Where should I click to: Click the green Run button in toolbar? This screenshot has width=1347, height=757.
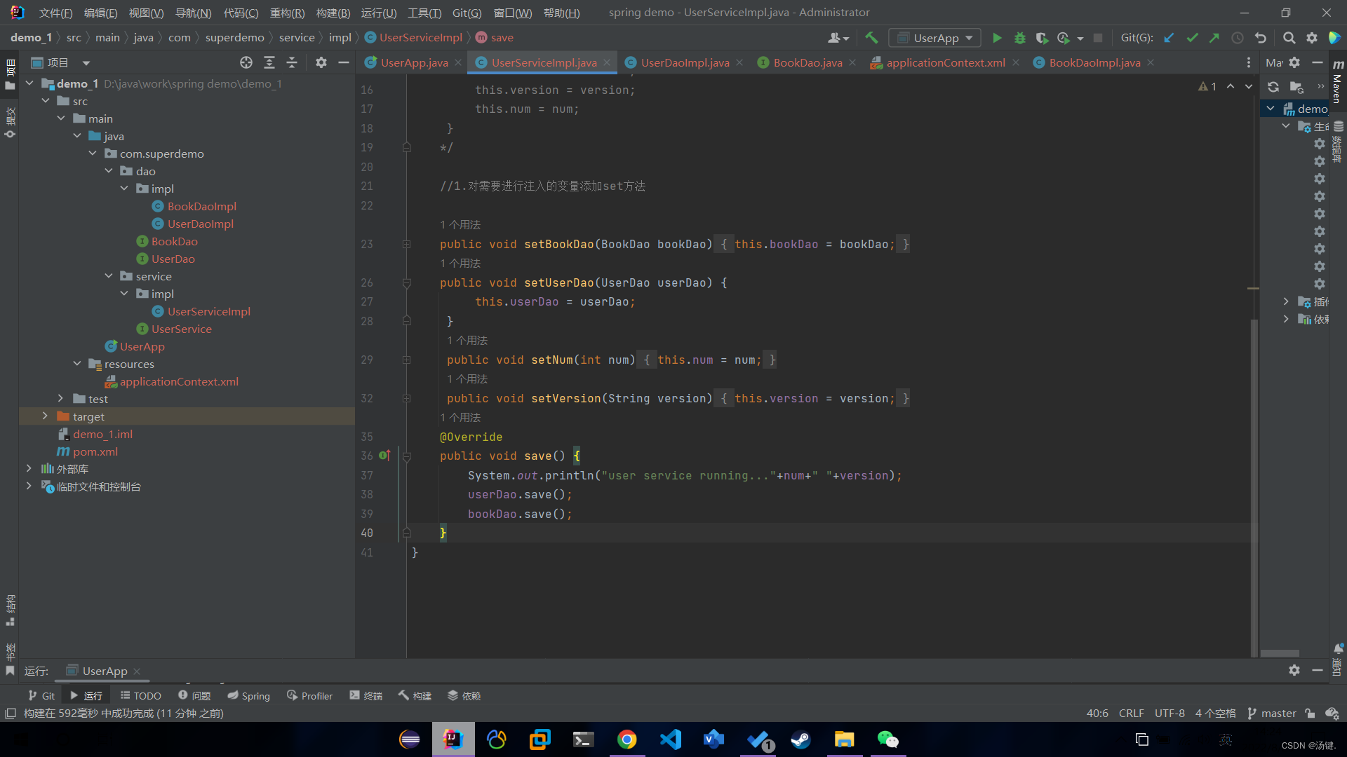pos(997,38)
